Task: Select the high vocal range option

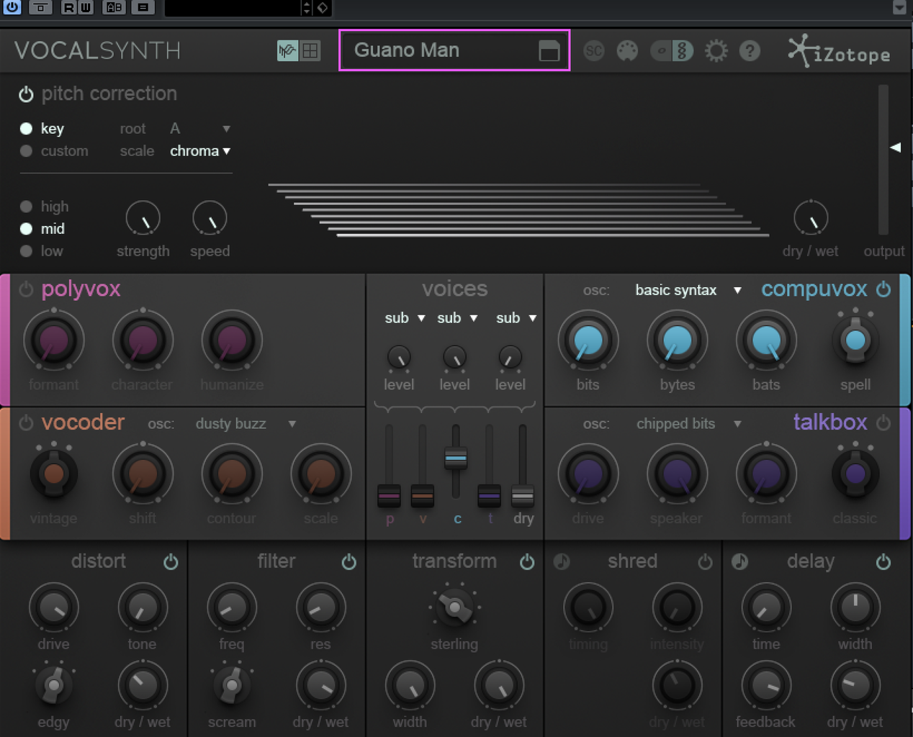Action: coord(26,207)
